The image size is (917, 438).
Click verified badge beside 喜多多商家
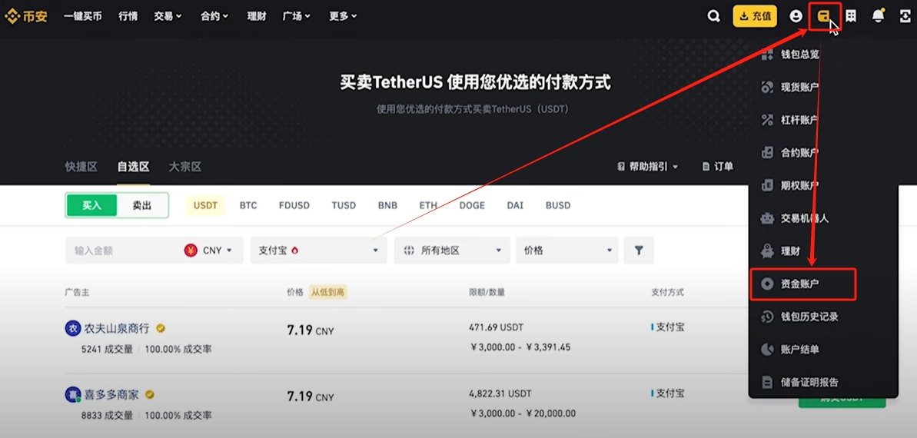click(150, 395)
